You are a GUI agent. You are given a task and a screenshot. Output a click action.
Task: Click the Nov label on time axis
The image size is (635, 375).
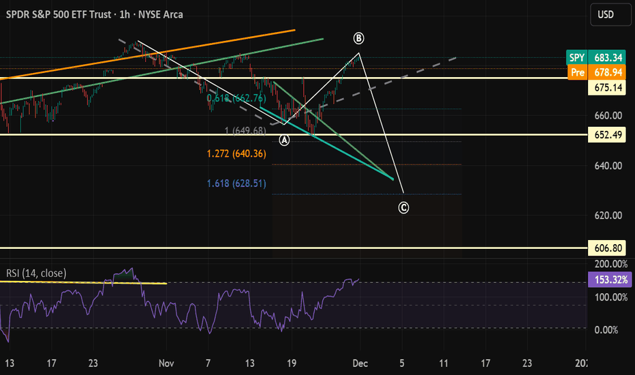pyautogui.click(x=166, y=362)
